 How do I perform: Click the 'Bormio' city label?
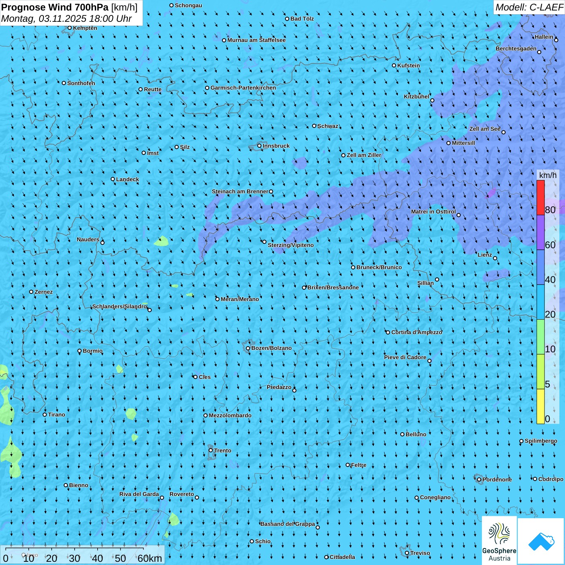(x=92, y=351)
